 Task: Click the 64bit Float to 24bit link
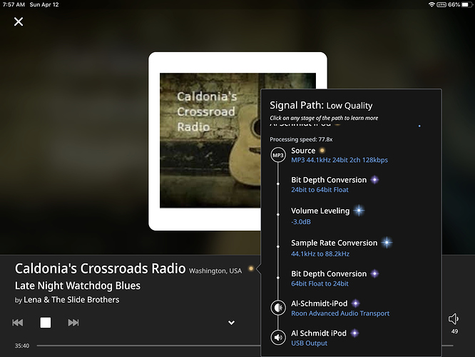(x=320, y=284)
